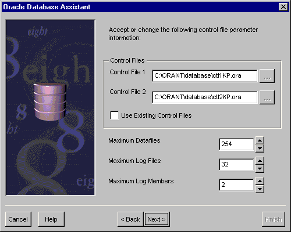The width and height of the screenshot is (291, 232).
Task: Click the Maximum Log Files field showing 32
Action: click(x=236, y=165)
